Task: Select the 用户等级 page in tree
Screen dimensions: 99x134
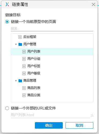Action: pos(52,73)
